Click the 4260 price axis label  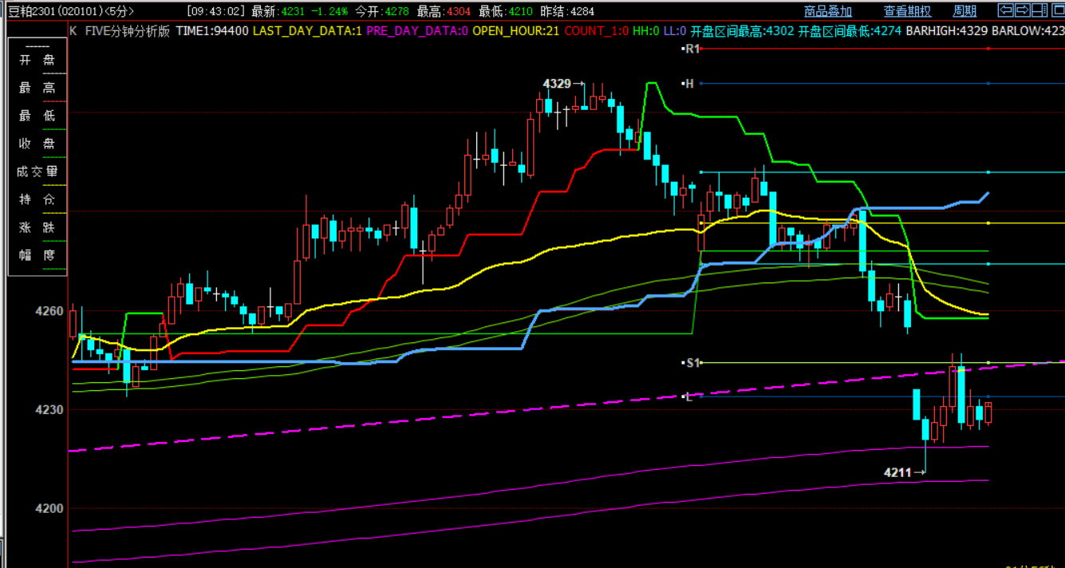pyautogui.click(x=49, y=311)
